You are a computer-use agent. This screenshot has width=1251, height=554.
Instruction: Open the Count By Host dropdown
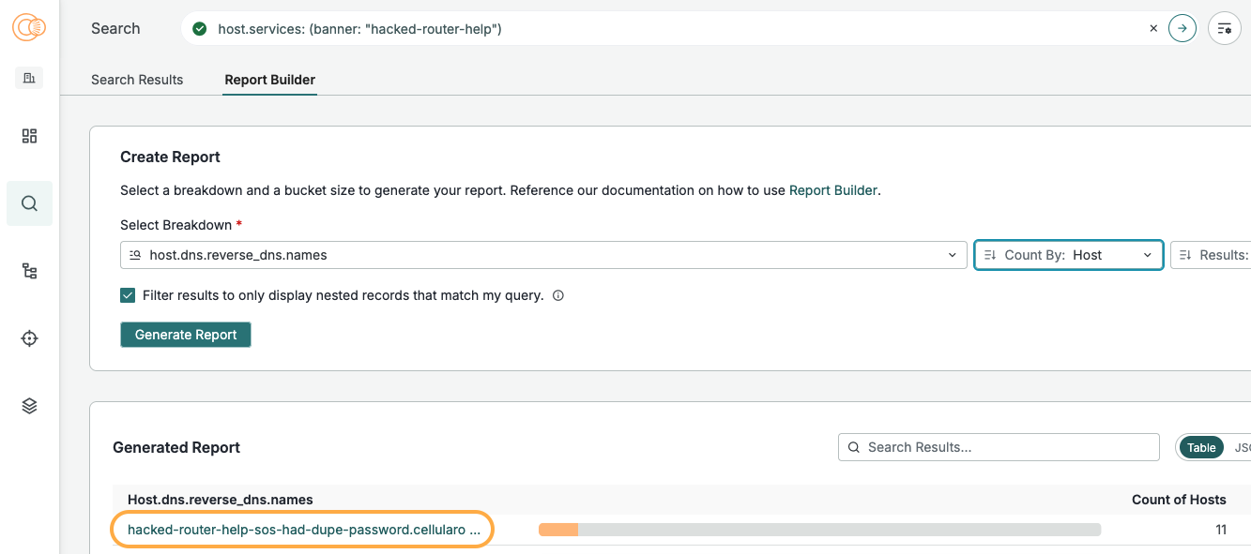(x=1069, y=255)
